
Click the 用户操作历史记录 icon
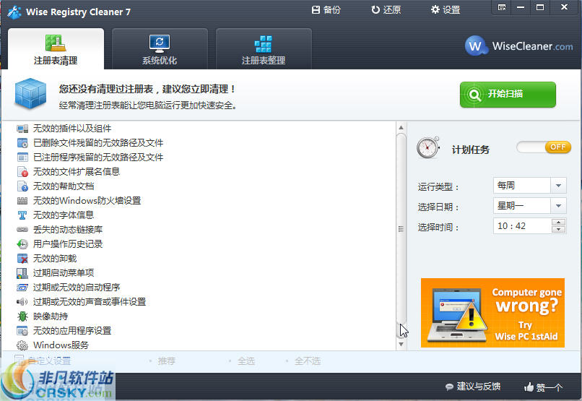22,244
